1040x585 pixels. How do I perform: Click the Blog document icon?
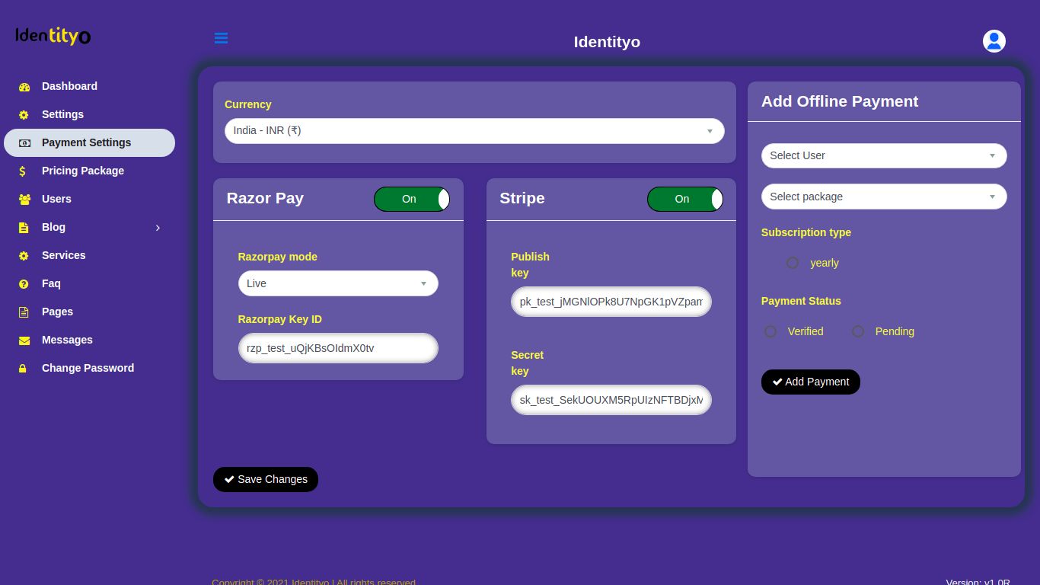[x=24, y=228]
